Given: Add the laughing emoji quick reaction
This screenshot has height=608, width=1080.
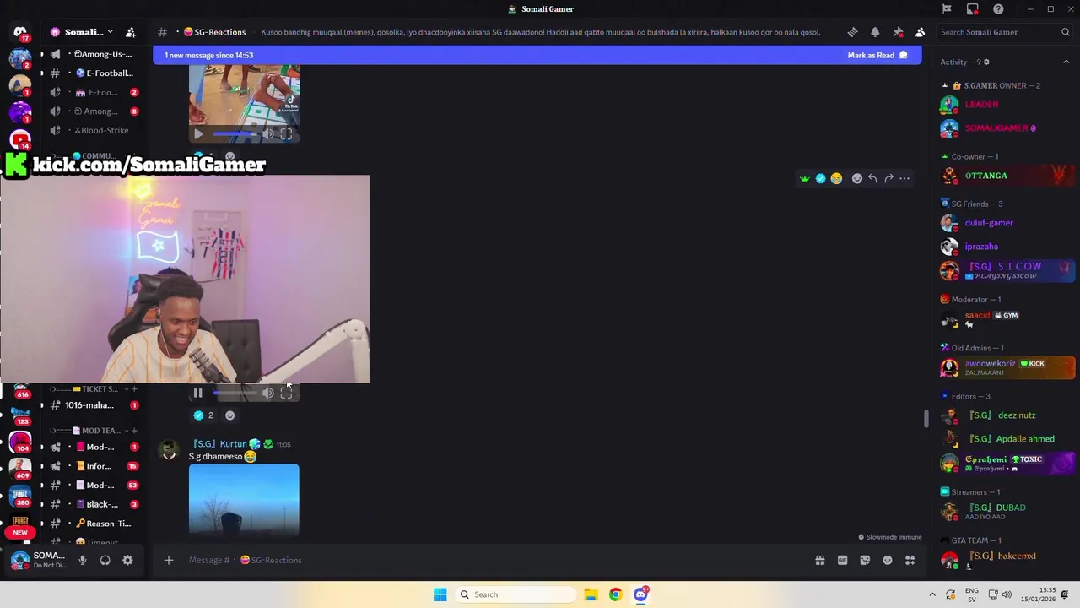Looking at the screenshot, I should click(x=836, y=178).
